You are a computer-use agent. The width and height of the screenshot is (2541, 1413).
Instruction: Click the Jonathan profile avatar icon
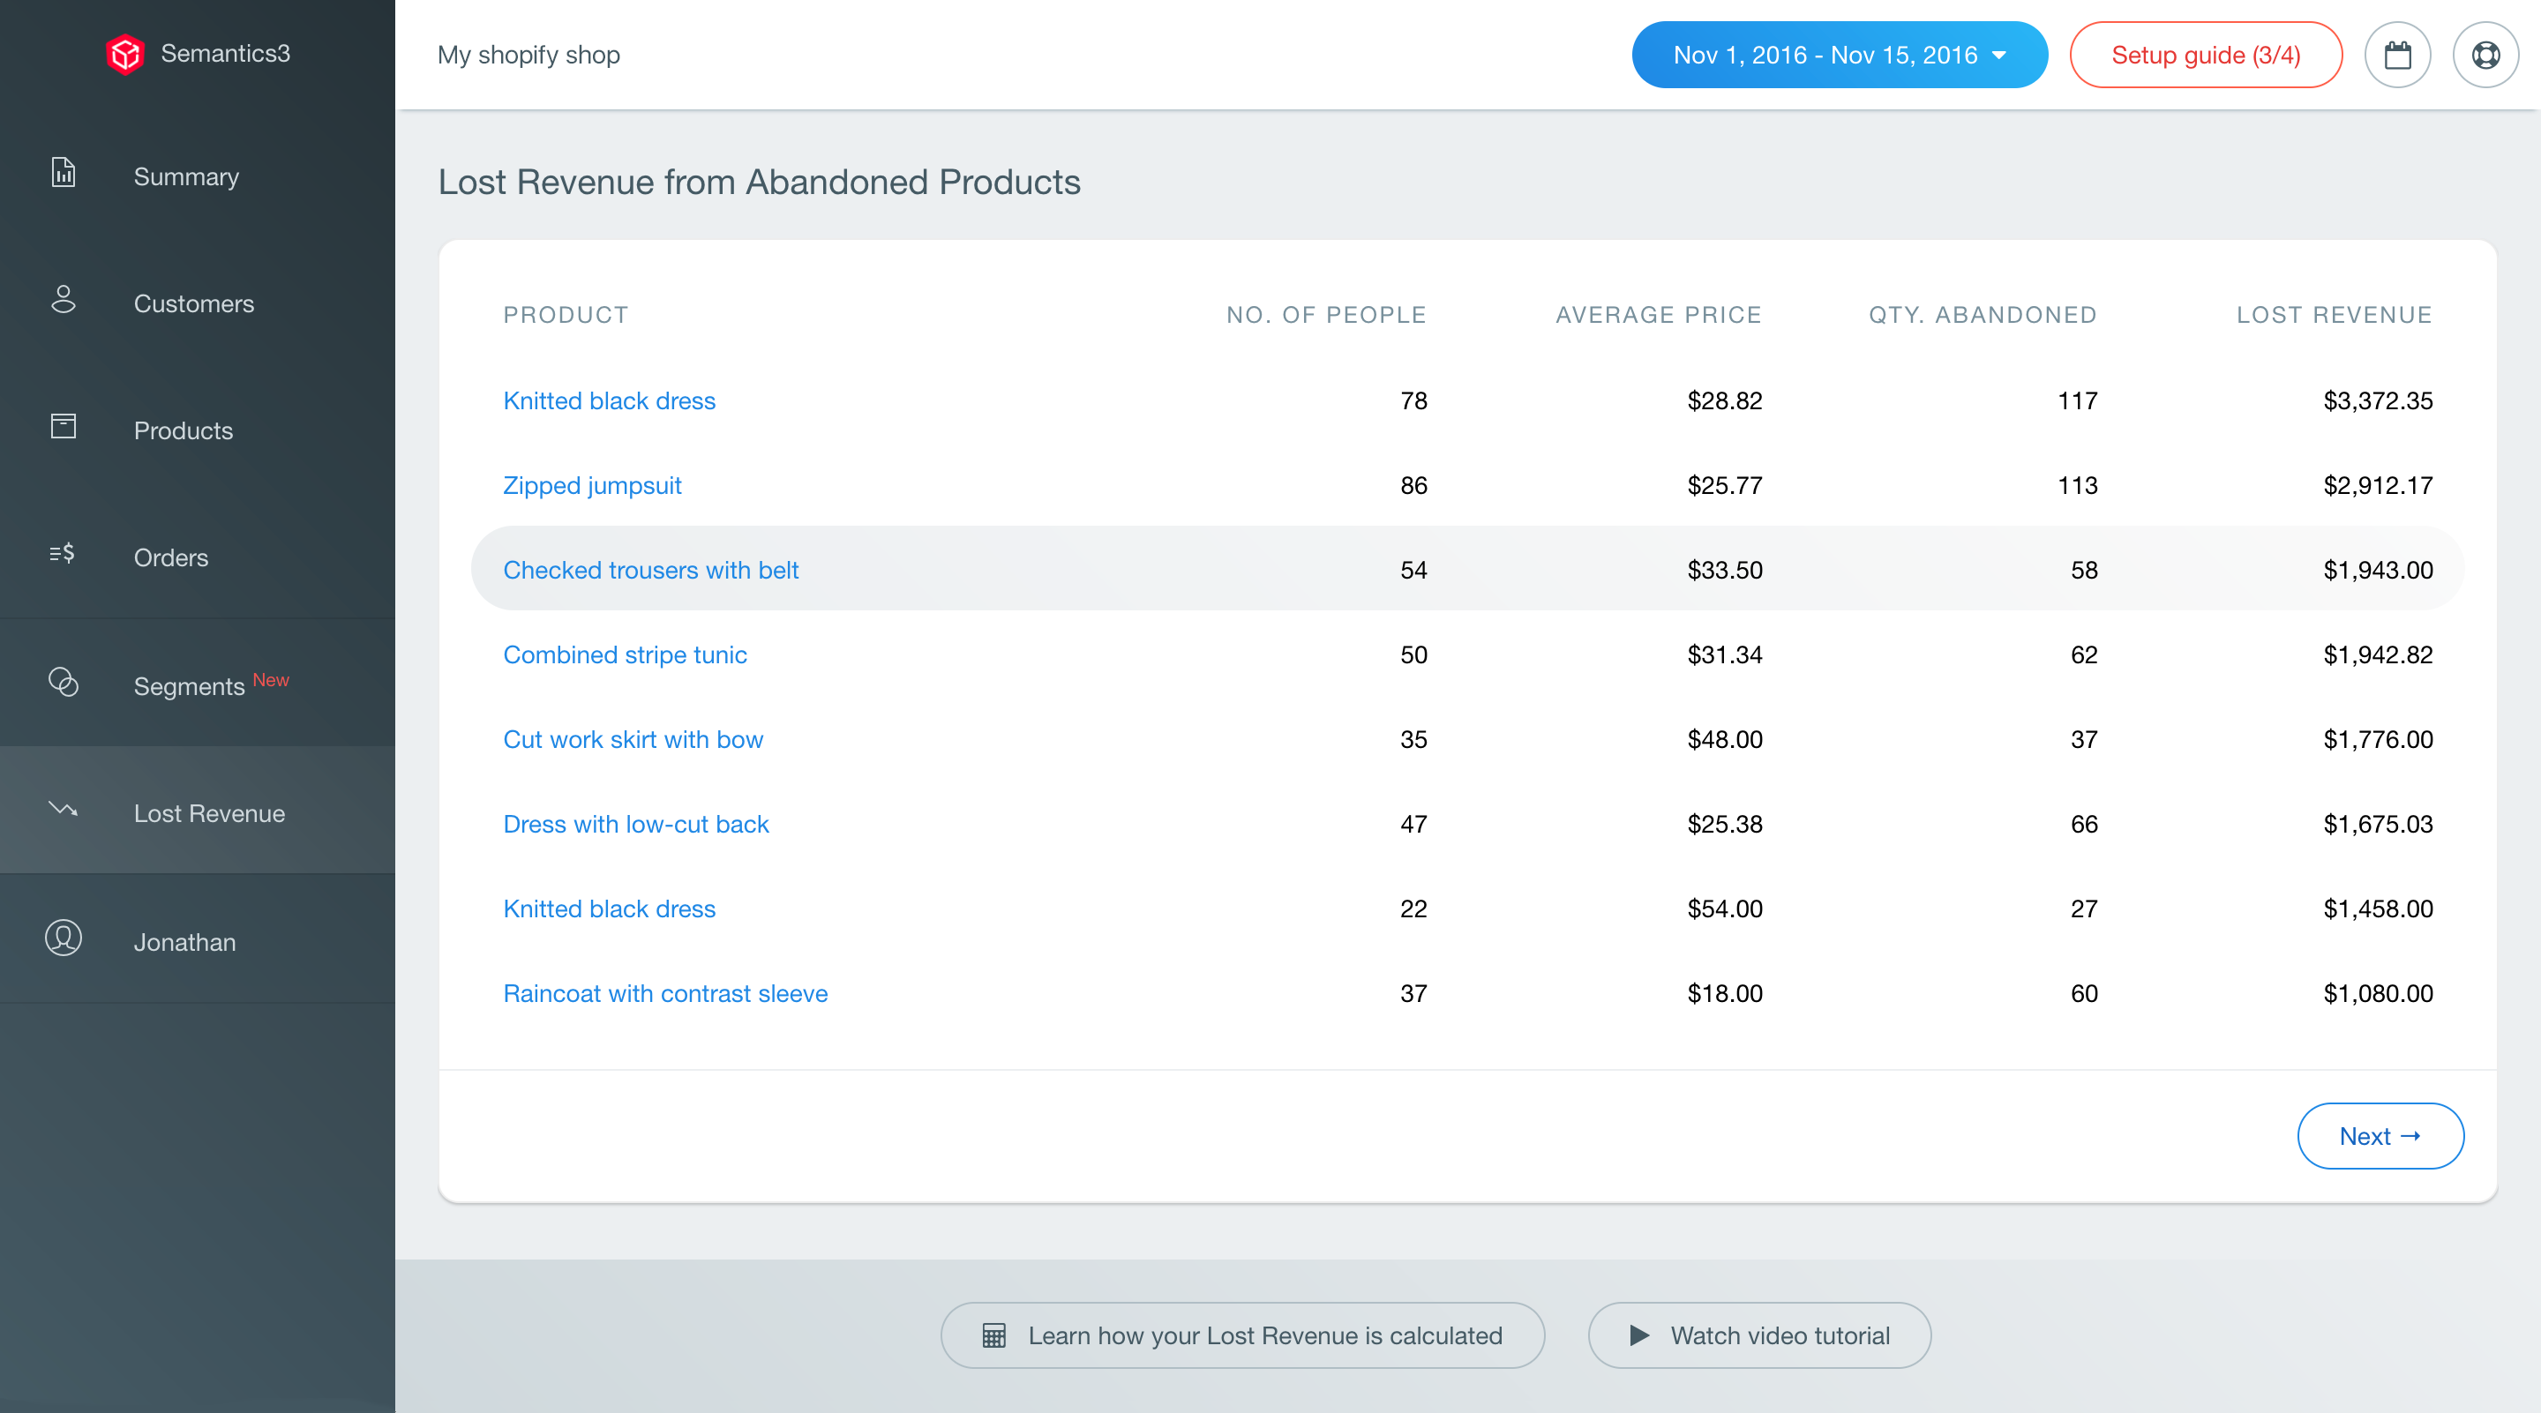click(64, 938)
